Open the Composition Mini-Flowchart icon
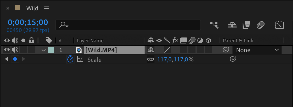The width and height of the screenshot is (293, 107). point(214,25)
